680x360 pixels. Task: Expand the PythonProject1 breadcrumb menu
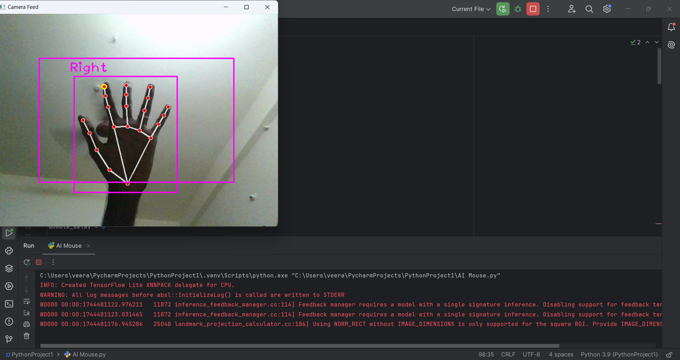click(32, 354)
